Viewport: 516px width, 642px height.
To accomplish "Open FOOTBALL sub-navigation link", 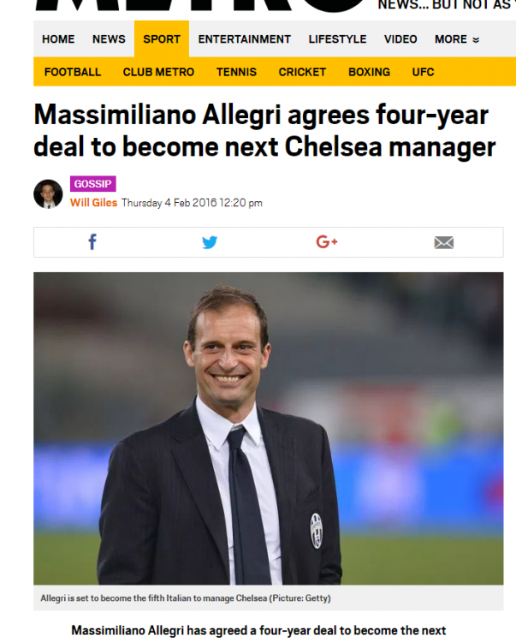I will 73,72.
